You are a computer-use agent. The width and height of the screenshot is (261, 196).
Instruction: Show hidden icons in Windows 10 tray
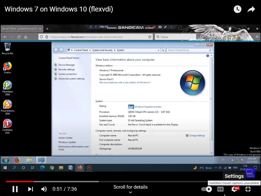(216, 168)
